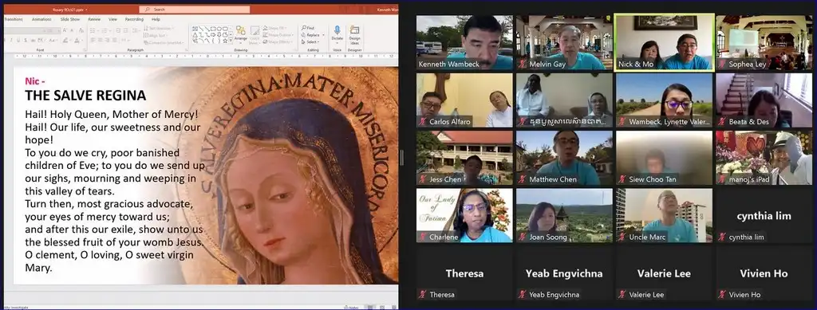The image size is (817, 310).
Task: Toggle Italic formatting
Action: click(x=11, y=40)
